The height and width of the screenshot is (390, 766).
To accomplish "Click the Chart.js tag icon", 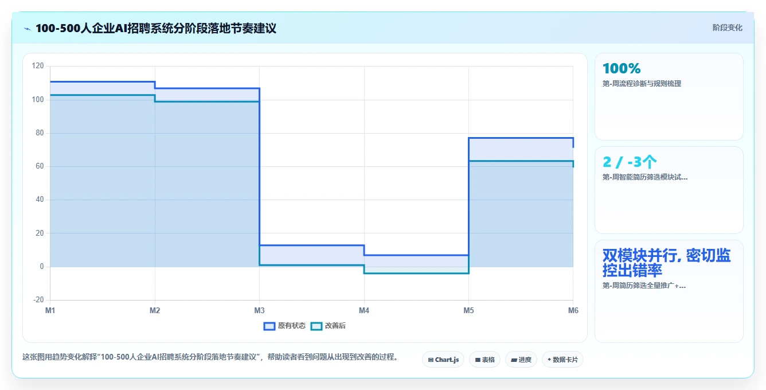I will 431,360.
